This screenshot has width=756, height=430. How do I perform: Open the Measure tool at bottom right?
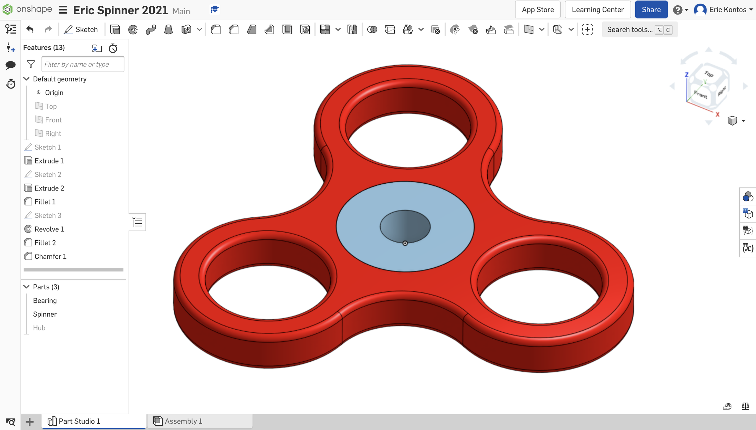(x=727, y=407)
